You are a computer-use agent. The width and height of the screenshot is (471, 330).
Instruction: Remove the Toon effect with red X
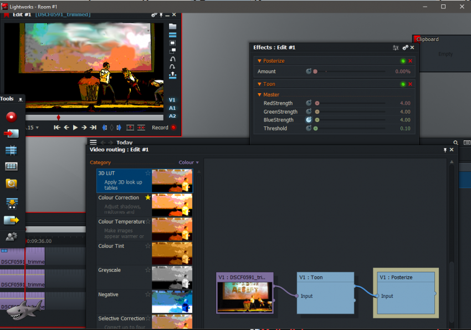click(x=410, y=84)
